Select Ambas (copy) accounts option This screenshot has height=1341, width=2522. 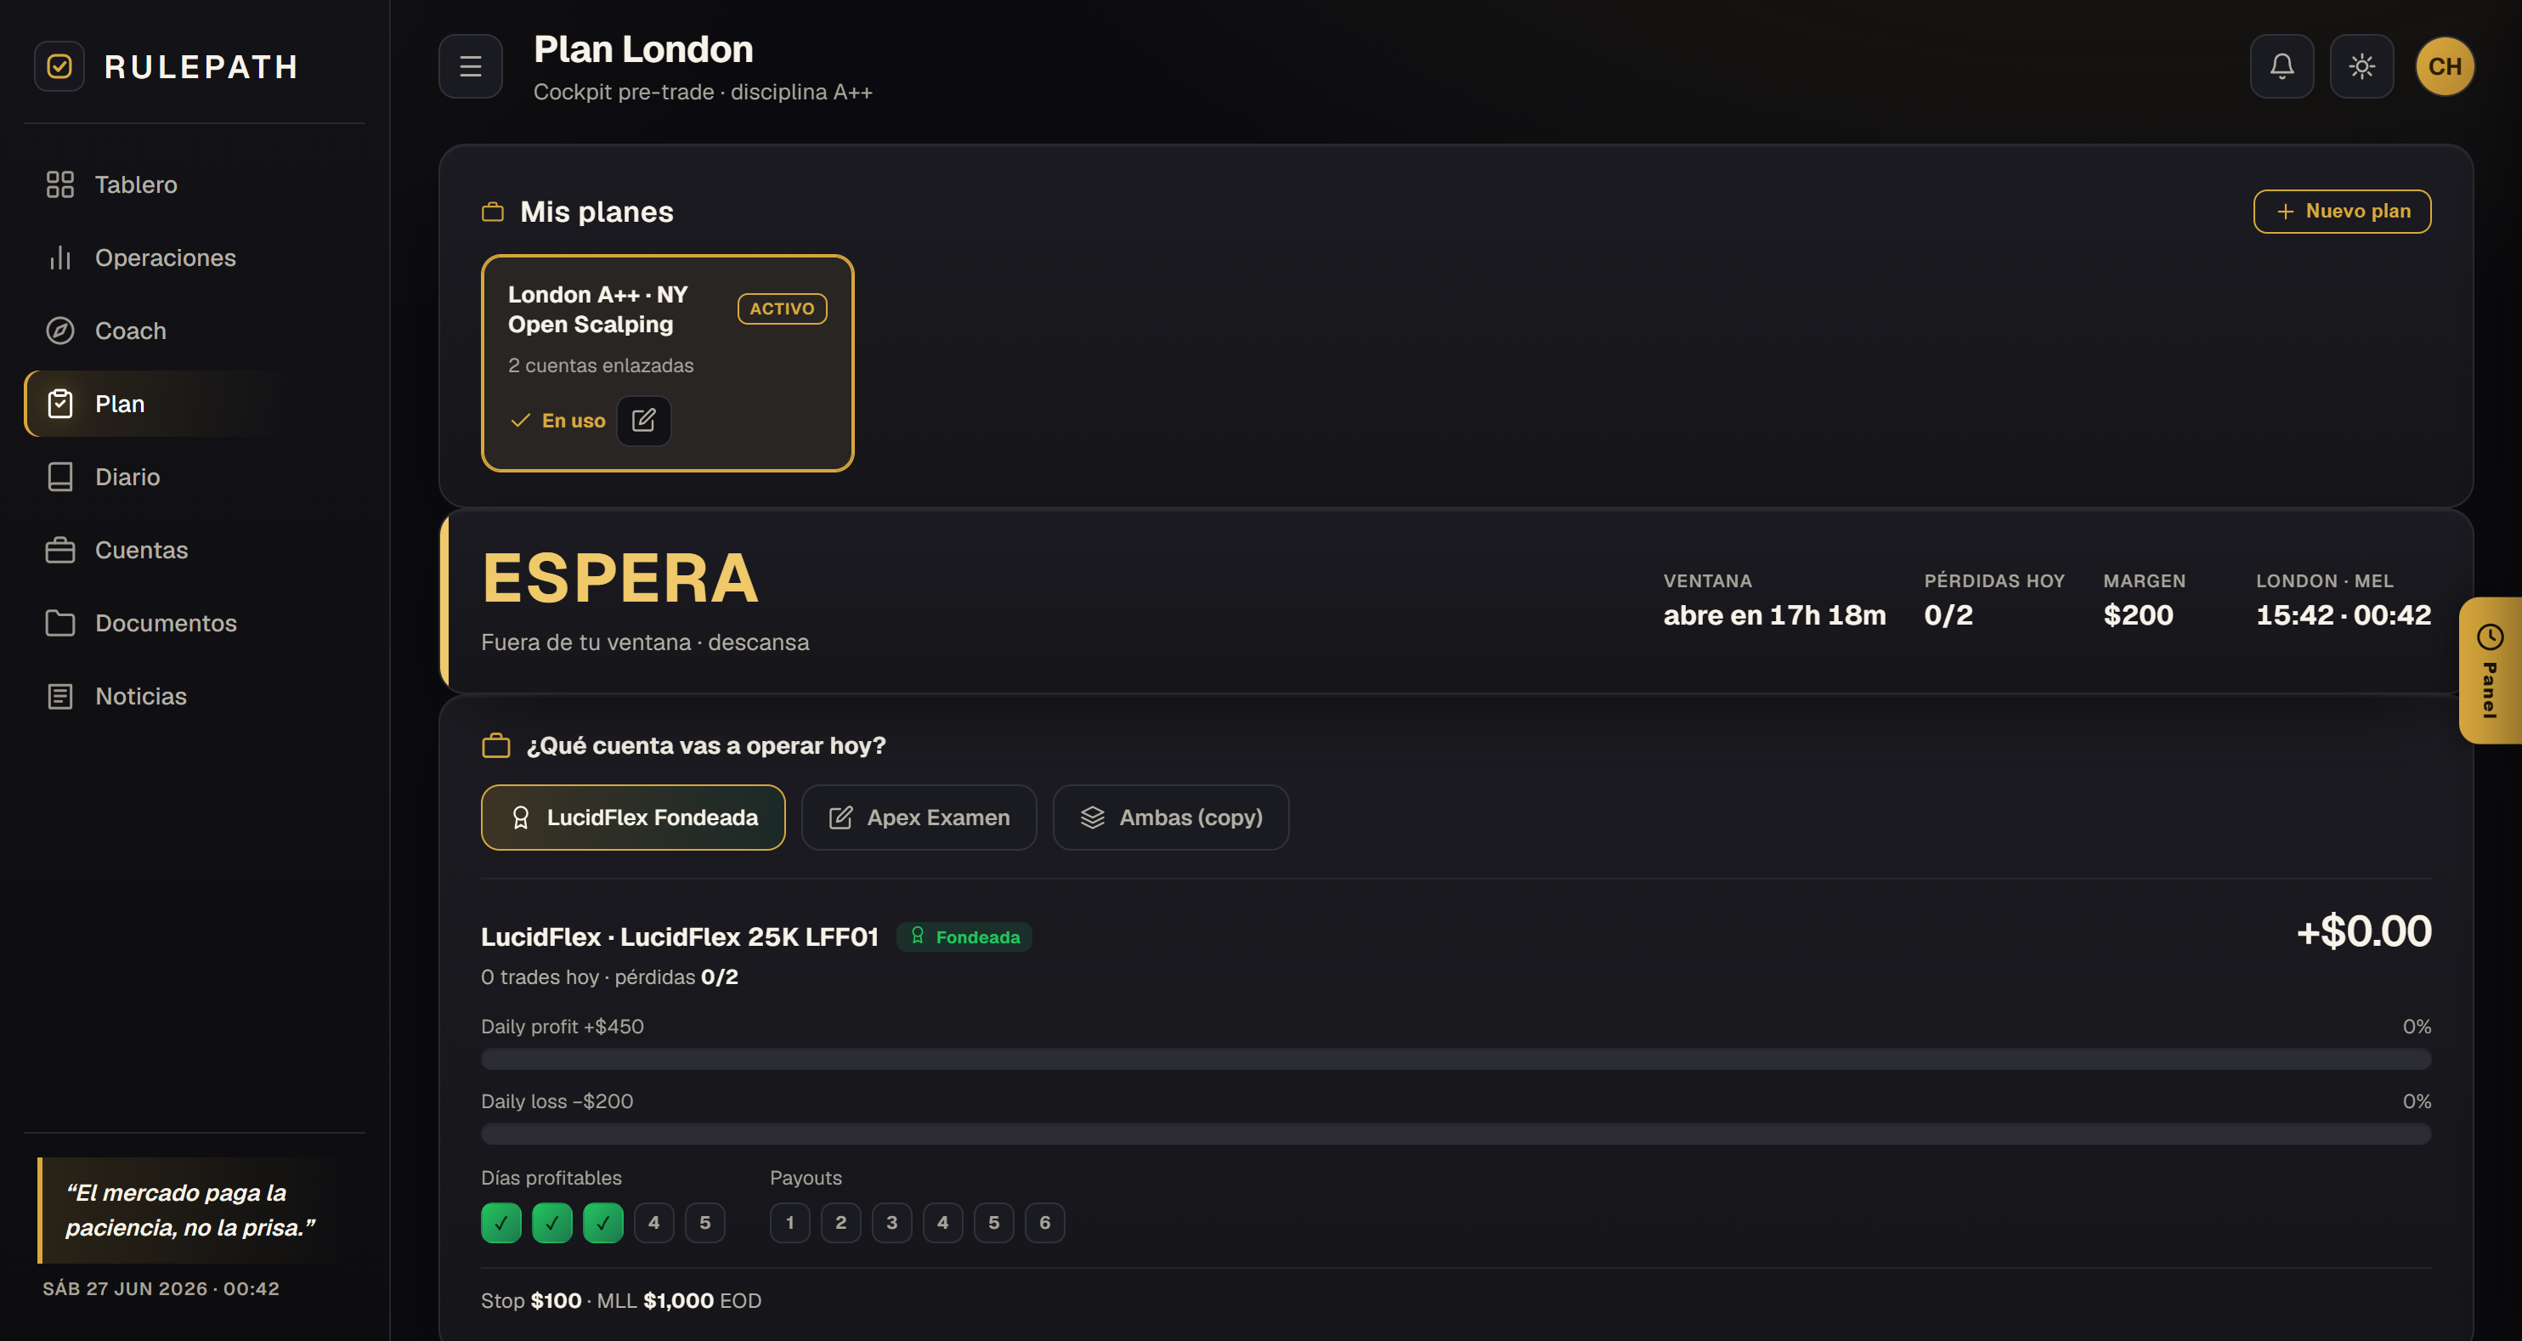[x=1170, y=818]
